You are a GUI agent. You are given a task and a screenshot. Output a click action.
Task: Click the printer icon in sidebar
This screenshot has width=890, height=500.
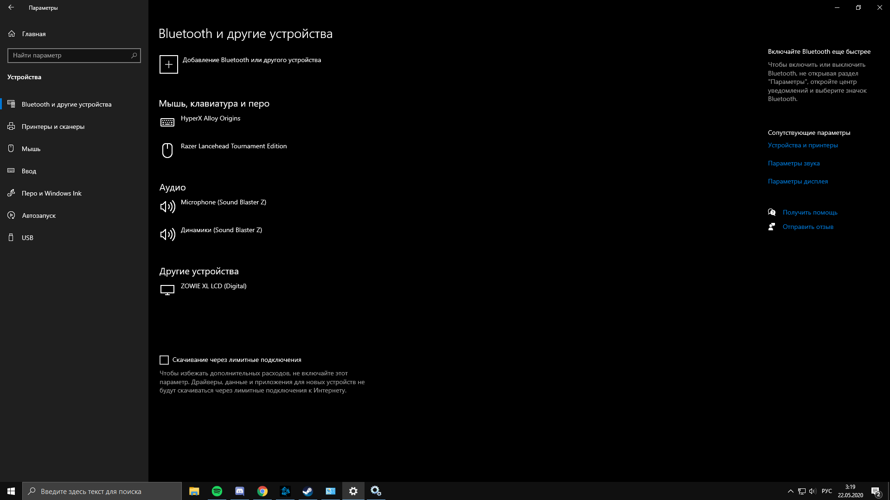click(12, 127)
